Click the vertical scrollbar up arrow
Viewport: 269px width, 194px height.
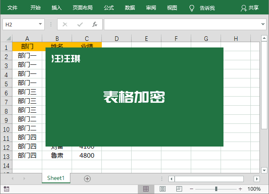coord(264,38)
